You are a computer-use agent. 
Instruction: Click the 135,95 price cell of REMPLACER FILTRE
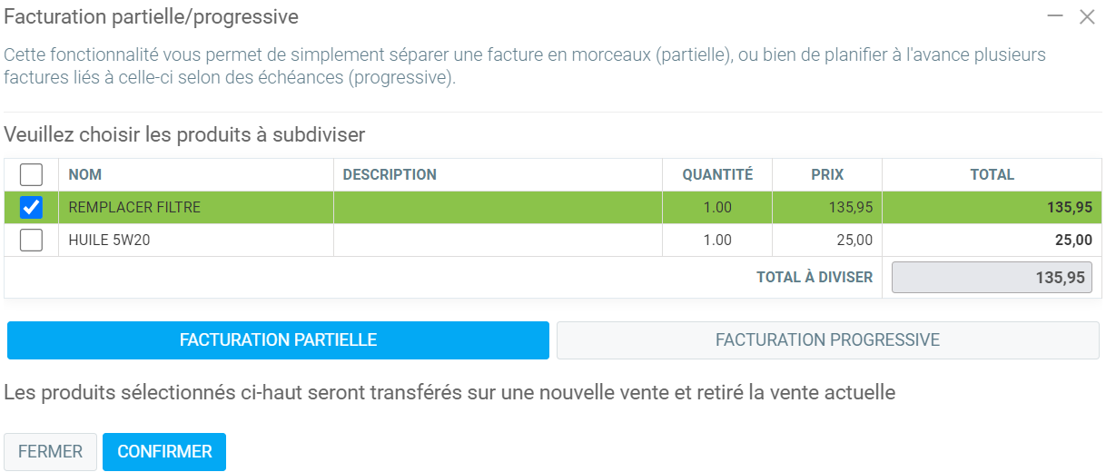tap(850, 208)
